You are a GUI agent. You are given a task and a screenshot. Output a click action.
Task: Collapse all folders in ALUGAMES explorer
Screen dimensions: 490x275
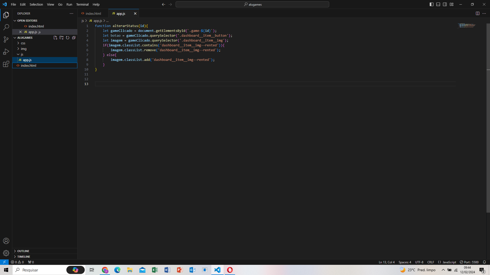point(74,38)
